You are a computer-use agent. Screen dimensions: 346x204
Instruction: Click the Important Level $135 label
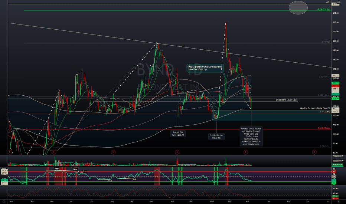pos(287,100)
